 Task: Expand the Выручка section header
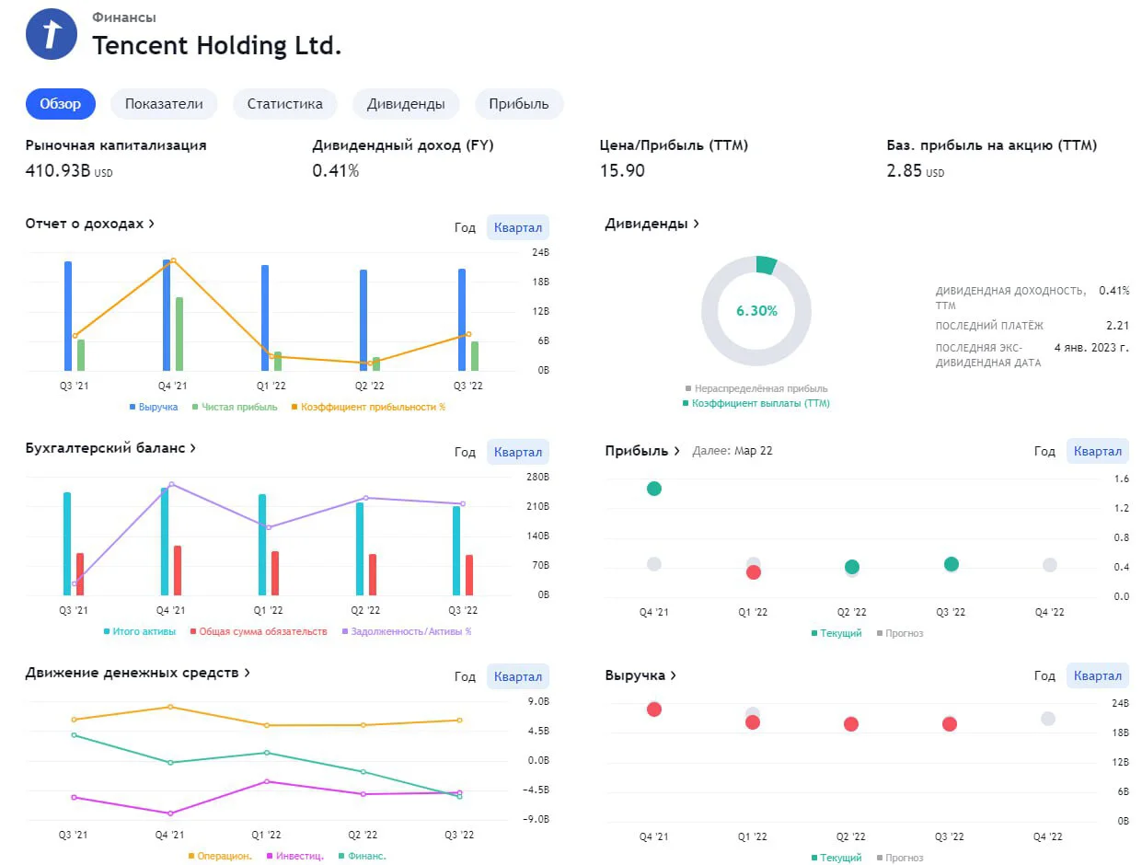(640, 675)
